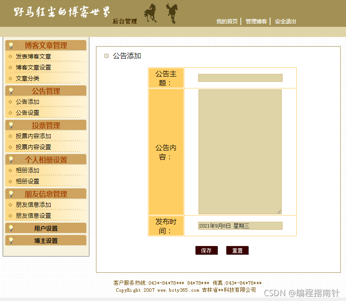Click the bullet icon next to 相册添加
Viewport: 346px width, 301px height.
(10, 170)
